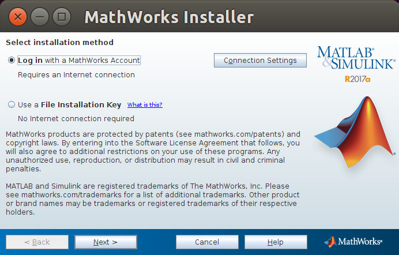Click the Next button
The width and height of the screenshot is (399, 255).
[106, 242]
